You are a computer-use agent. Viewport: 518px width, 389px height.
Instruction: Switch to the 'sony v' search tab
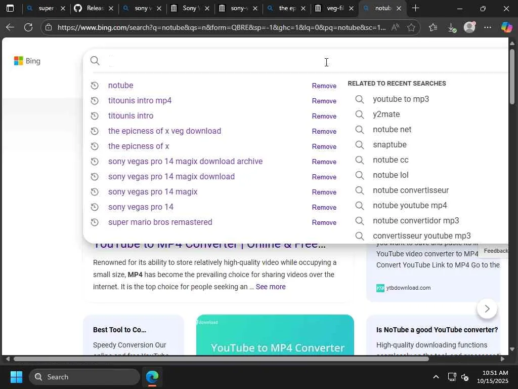pos(142,8)
